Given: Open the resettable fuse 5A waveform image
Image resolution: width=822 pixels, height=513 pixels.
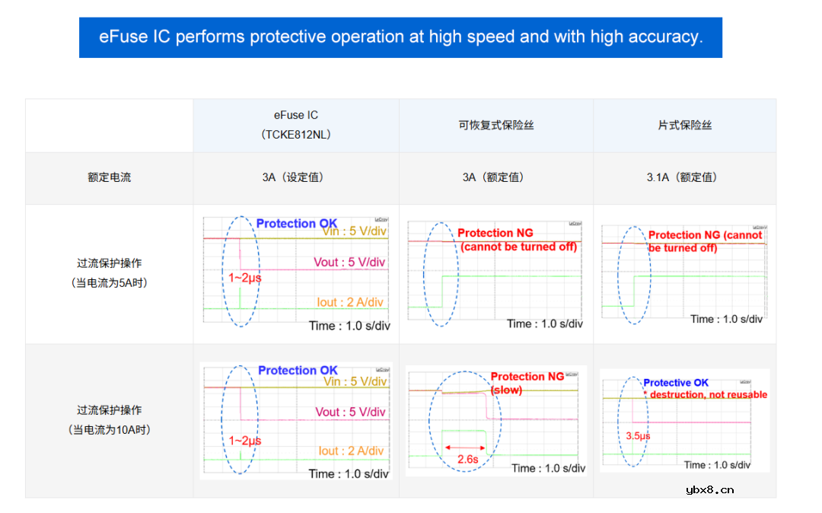Looking at the screenshot, I should [495, 276].
